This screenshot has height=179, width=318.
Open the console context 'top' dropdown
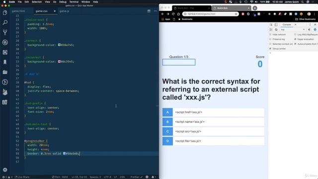click(293, 30)
